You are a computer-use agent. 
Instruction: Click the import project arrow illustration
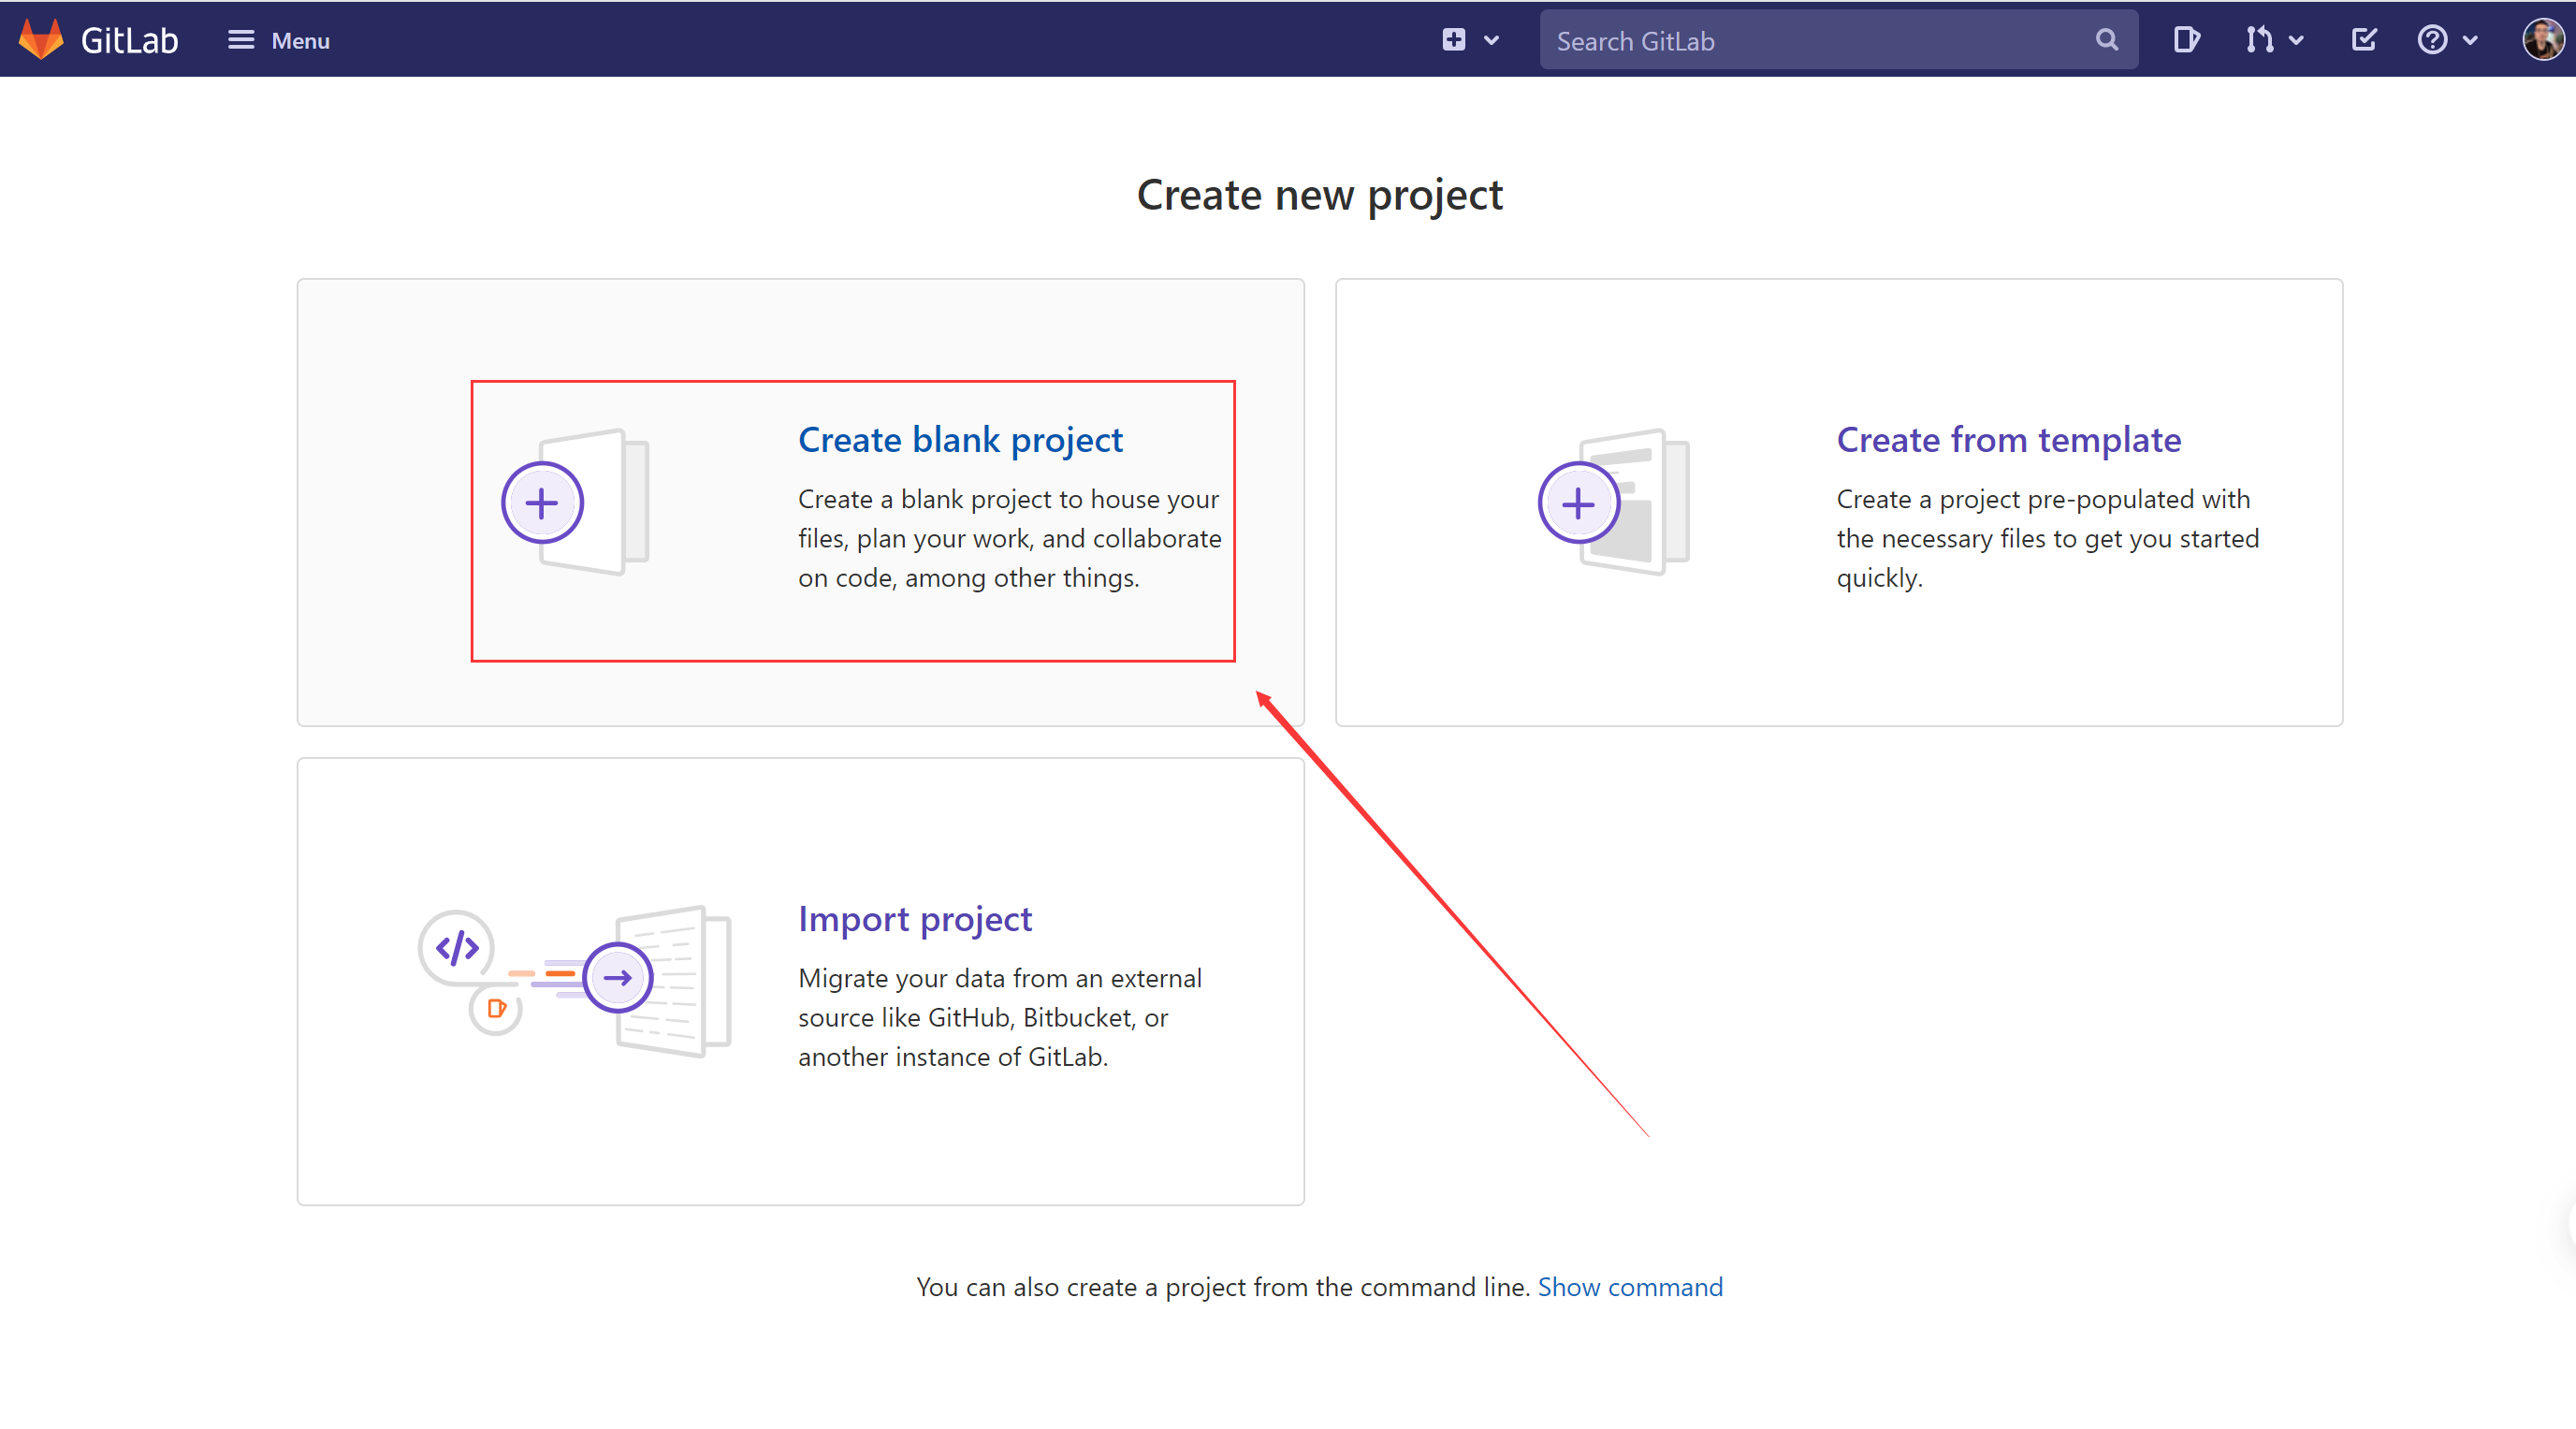click(x=618, y=978)
